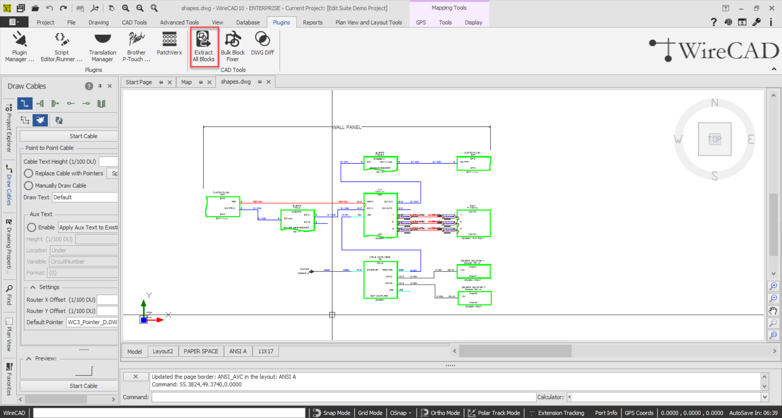Toggle Ortho Mode in status bar
Image resolution: width=782 pixels, height=418 pixels.
pyautogui.click(x=440, y=413)
